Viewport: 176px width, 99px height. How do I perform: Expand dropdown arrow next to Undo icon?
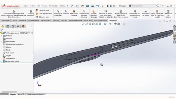click(100, 6)
